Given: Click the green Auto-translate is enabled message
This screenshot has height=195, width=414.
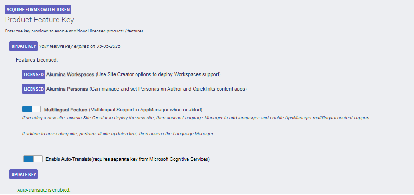Looking at the screenshot, I should point(44,190).
